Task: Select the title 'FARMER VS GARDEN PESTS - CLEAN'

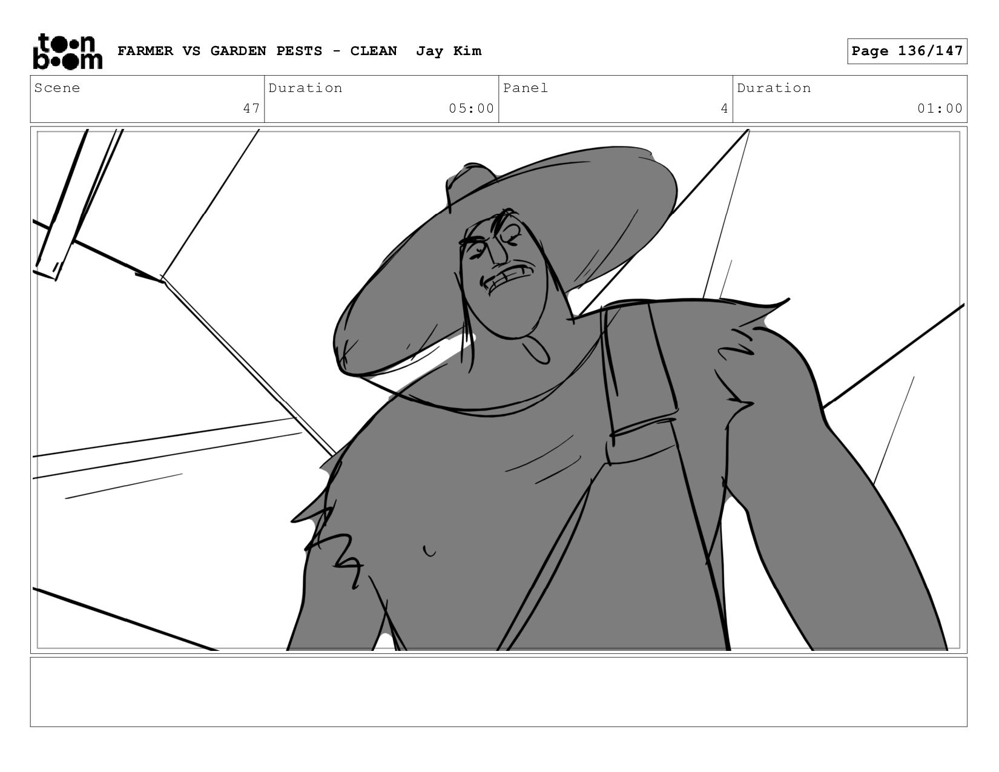Action: click(257, 51)
